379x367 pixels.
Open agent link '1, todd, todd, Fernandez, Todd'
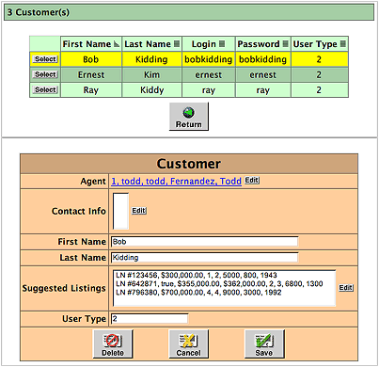(176, 181)
